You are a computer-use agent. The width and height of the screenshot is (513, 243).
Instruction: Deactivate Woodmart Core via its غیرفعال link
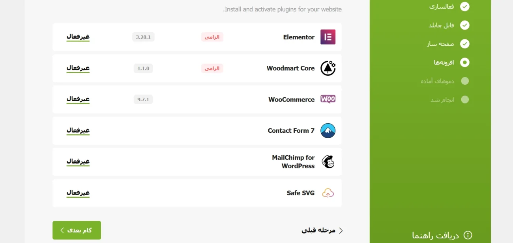(x=78, y=68)
